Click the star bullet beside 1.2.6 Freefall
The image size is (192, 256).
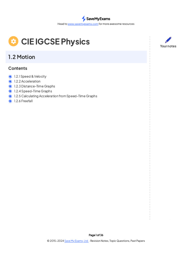pos(10,101)
